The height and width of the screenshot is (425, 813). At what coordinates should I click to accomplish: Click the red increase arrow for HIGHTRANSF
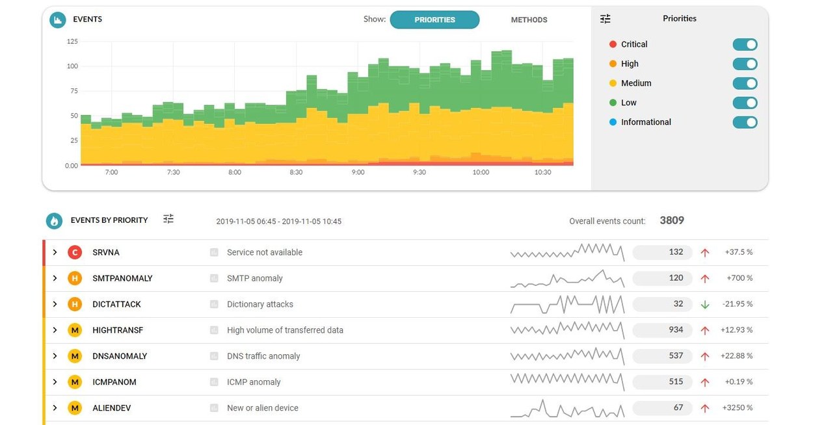pos(704,330)
